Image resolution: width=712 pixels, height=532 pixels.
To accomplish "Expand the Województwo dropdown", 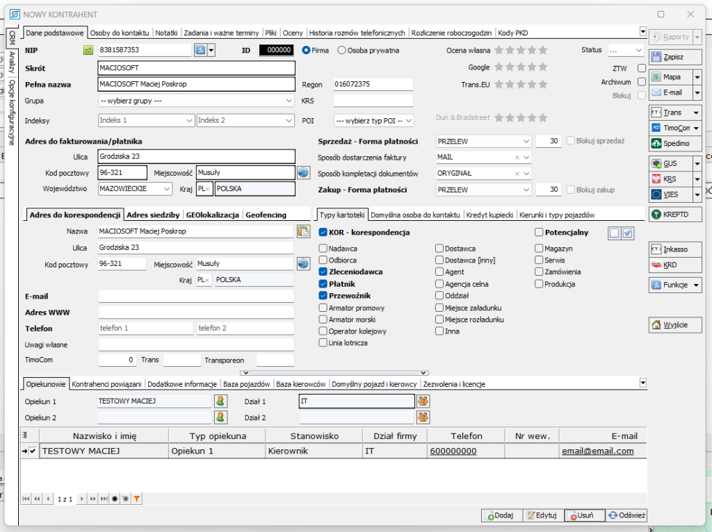I will (x=167, y=189).
